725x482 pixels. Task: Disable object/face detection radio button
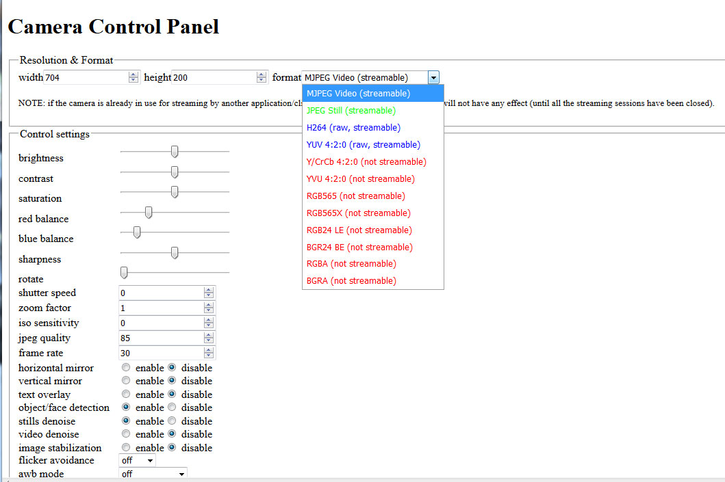[172, 407]
